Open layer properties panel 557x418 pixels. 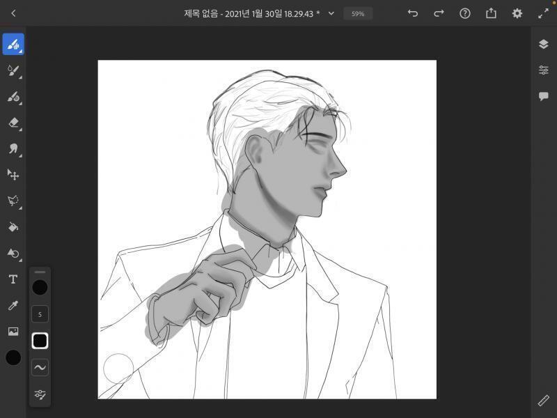click(x=544, y=70)
